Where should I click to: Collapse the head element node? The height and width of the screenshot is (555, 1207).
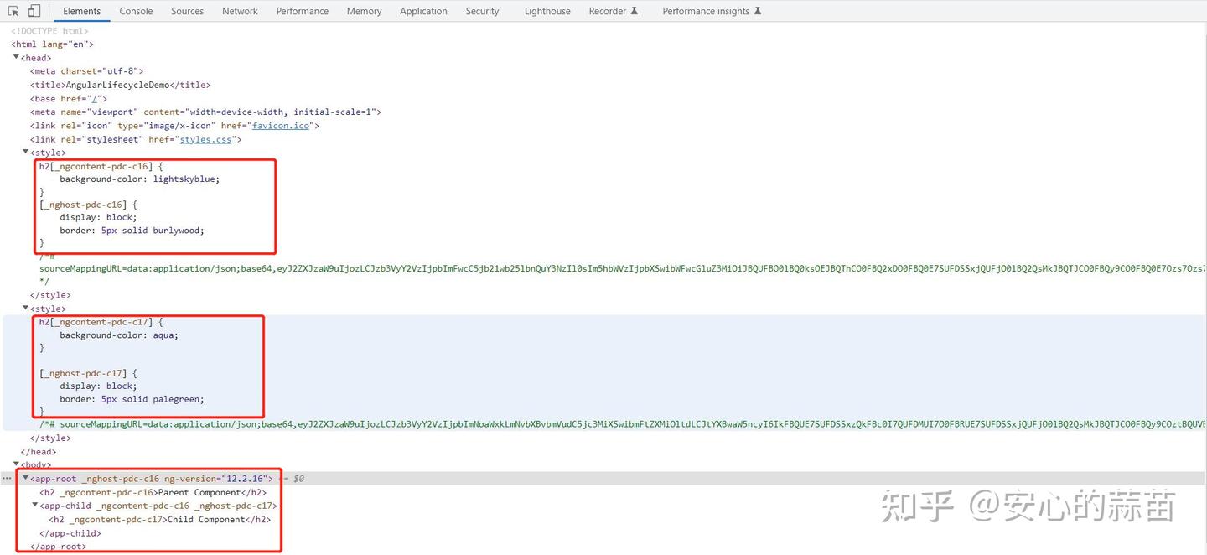(x=16, y=57)
